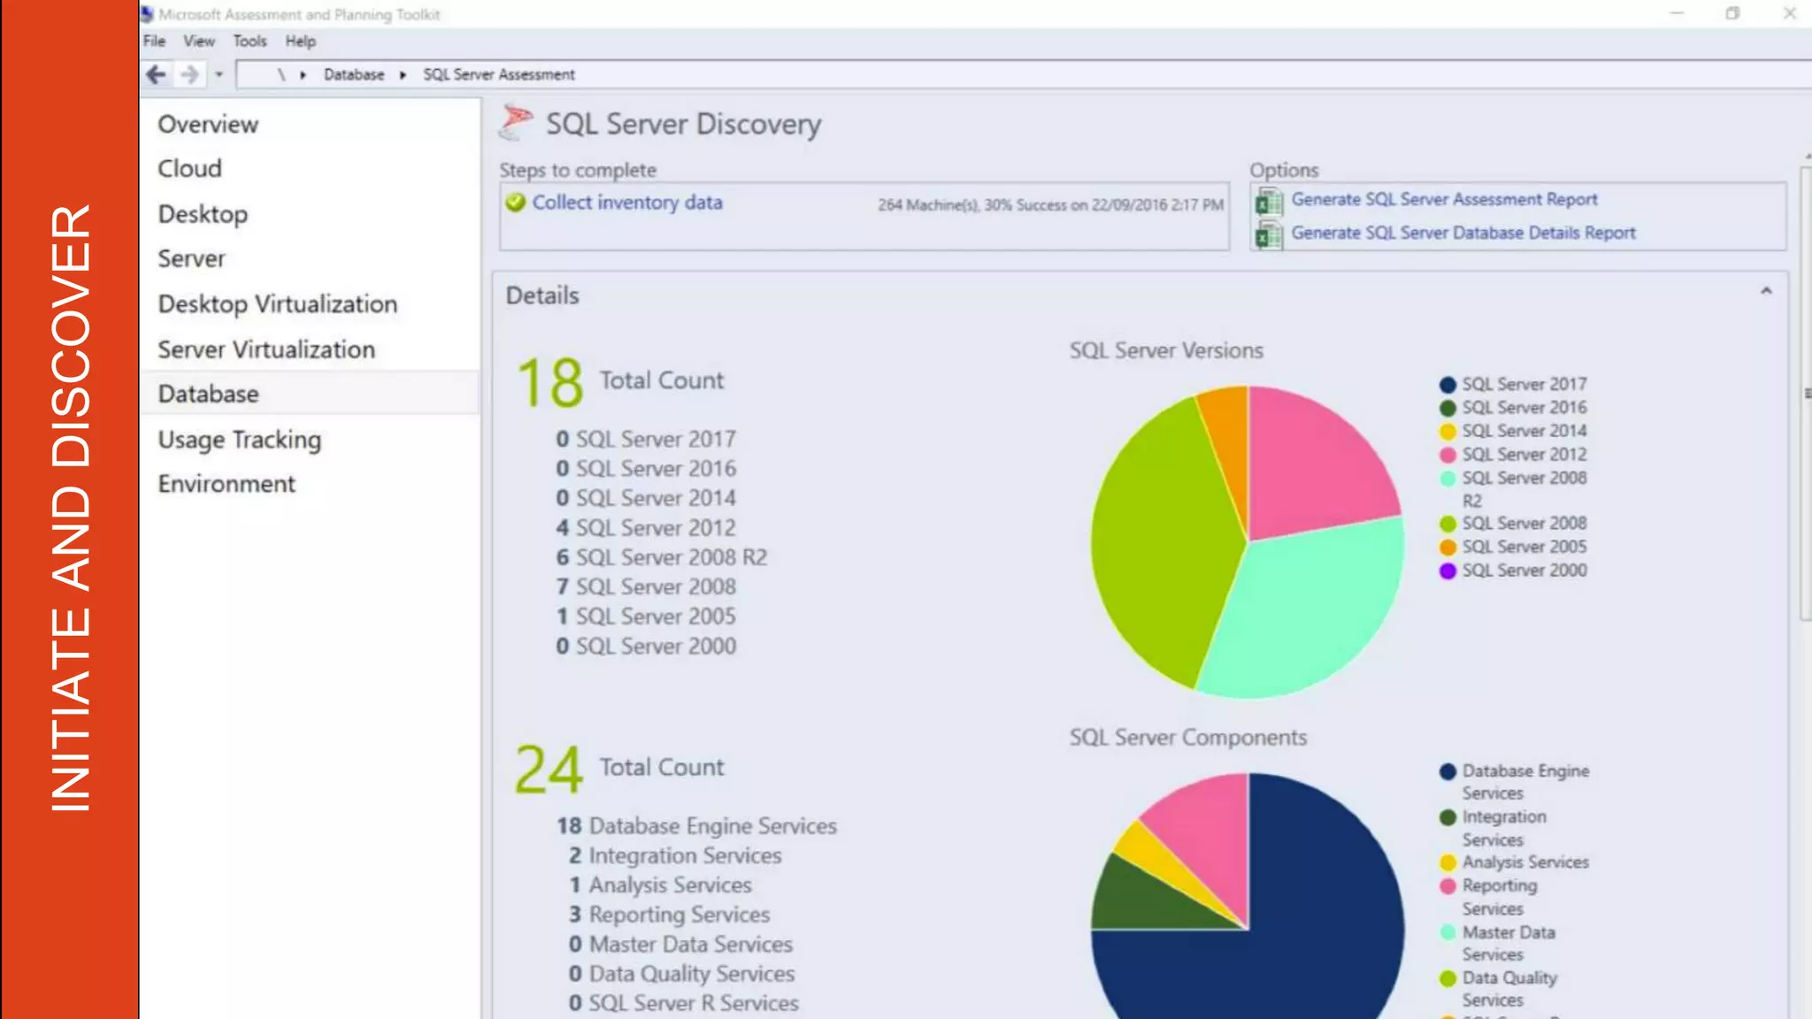Image resolution: width=1812 pixels, height=1019 pixels.
Task: Click the back navigation arrow
Action: pos(157,75)
